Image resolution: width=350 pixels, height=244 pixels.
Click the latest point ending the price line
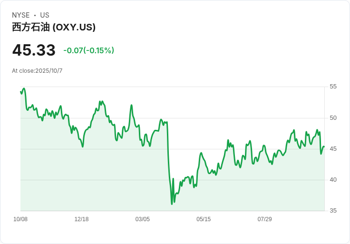tap(324, 147)
